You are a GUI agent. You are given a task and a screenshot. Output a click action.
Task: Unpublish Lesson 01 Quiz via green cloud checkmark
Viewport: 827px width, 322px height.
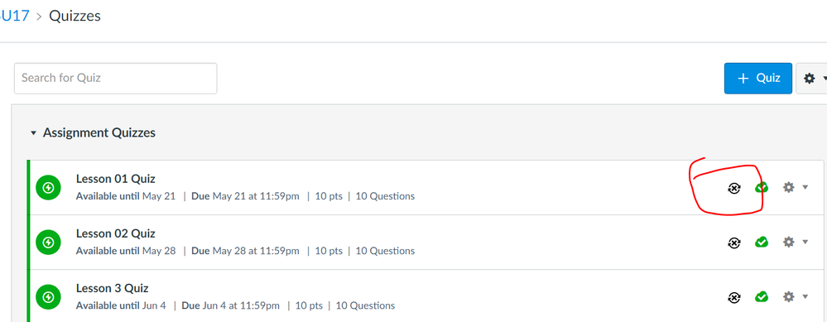point(761,187)
